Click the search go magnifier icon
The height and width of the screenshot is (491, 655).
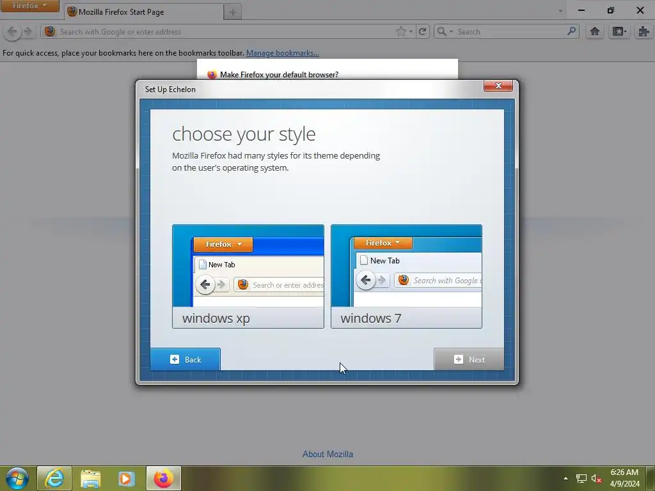pyautogui.click(x=571, y=31)
